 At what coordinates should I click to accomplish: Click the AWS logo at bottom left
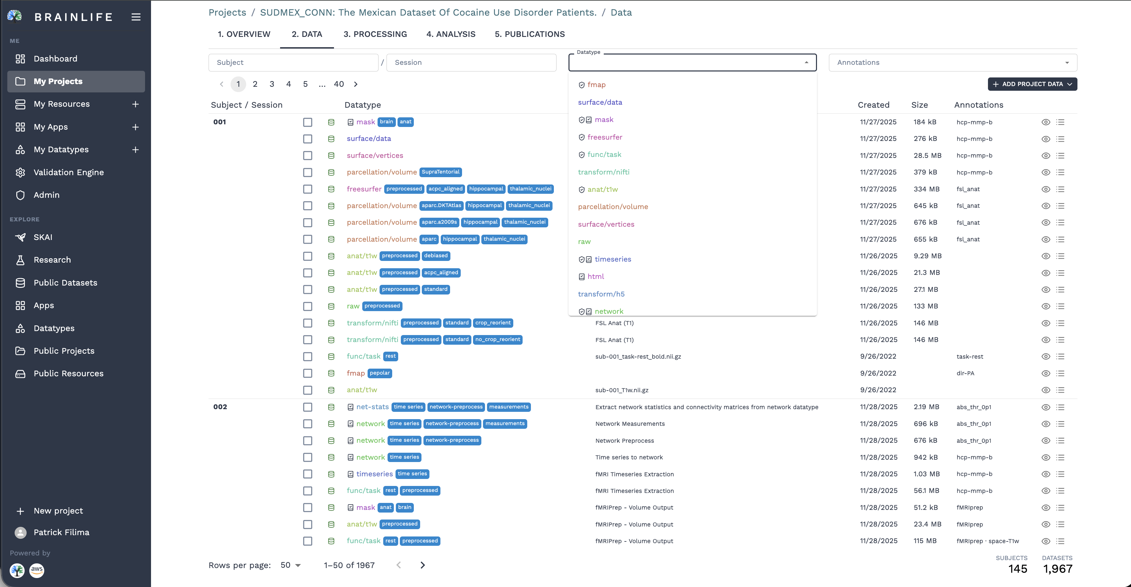37,570
